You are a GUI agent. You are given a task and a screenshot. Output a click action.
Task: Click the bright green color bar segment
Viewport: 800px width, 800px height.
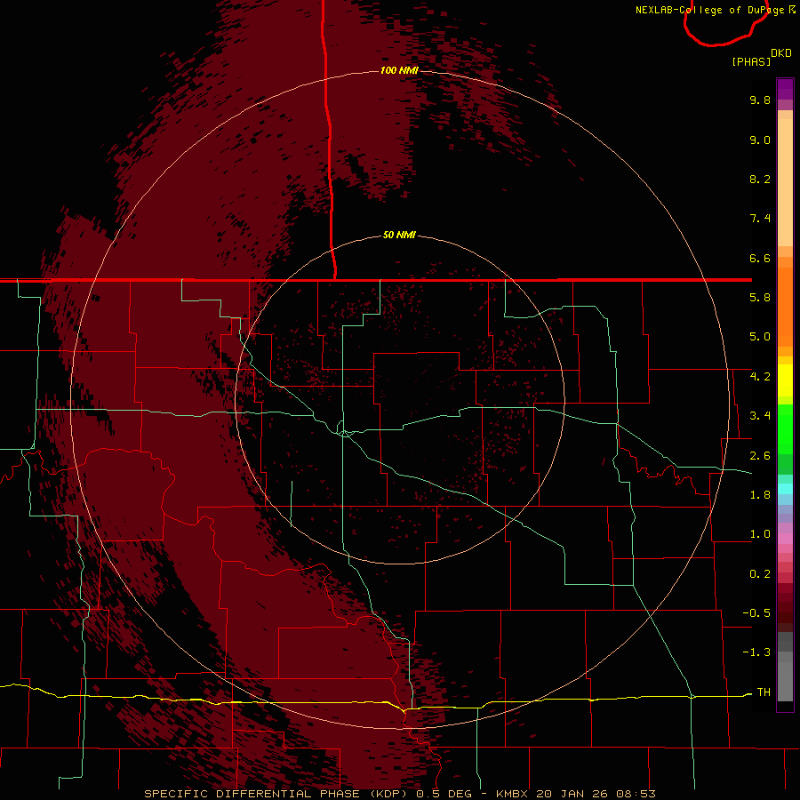785,429
